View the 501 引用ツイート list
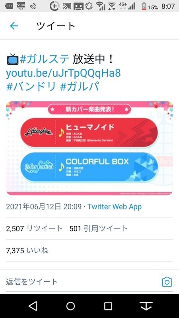 (x=99, y=229)
